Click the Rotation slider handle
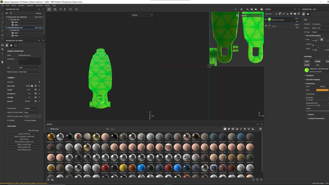329x185 pixels. (313, 45)
